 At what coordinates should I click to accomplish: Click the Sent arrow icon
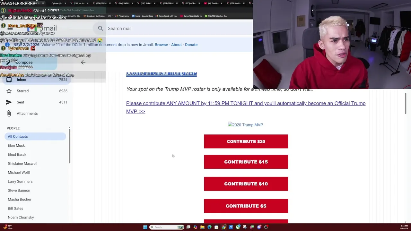9,102
